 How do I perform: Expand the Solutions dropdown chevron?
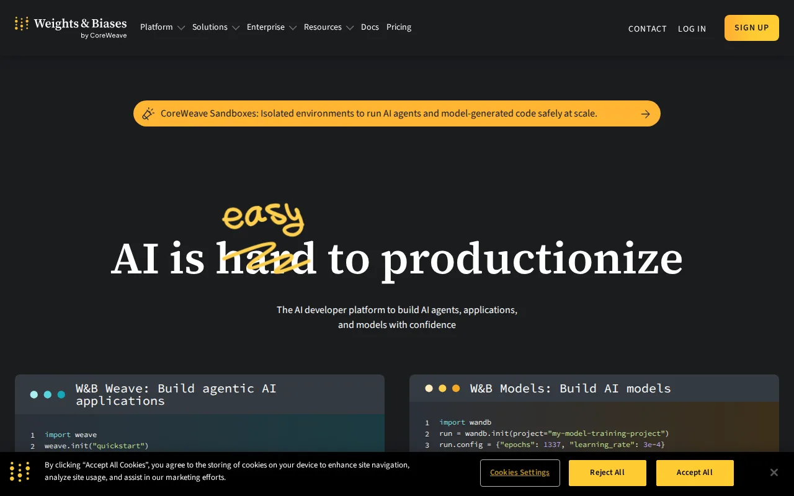pyautogui.click(x=236, y=28)
